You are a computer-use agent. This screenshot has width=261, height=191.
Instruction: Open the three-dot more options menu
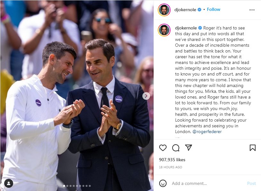252,10
